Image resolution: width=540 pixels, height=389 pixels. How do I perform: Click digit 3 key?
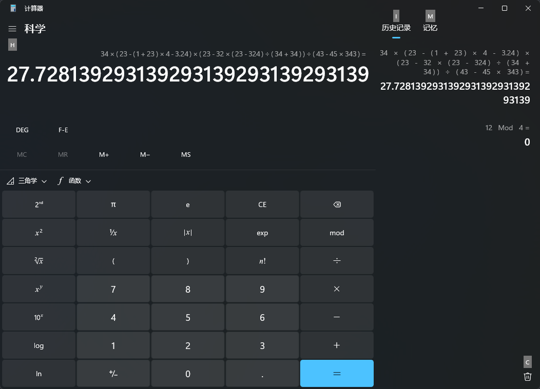(262, 345)
